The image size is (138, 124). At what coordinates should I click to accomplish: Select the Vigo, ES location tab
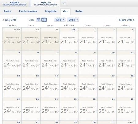45,3
